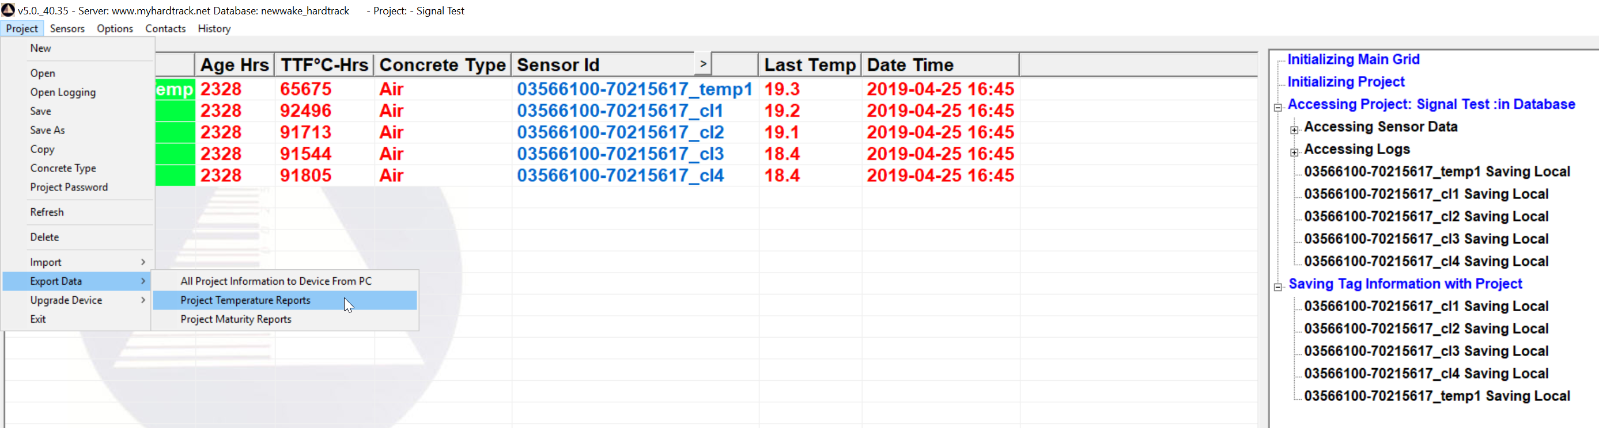Choose Save in the Project menu

tap(78, 112)
